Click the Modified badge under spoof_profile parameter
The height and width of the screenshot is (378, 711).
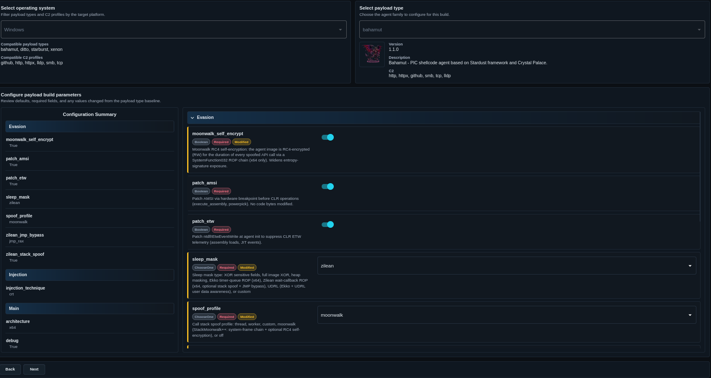point(247,317)
